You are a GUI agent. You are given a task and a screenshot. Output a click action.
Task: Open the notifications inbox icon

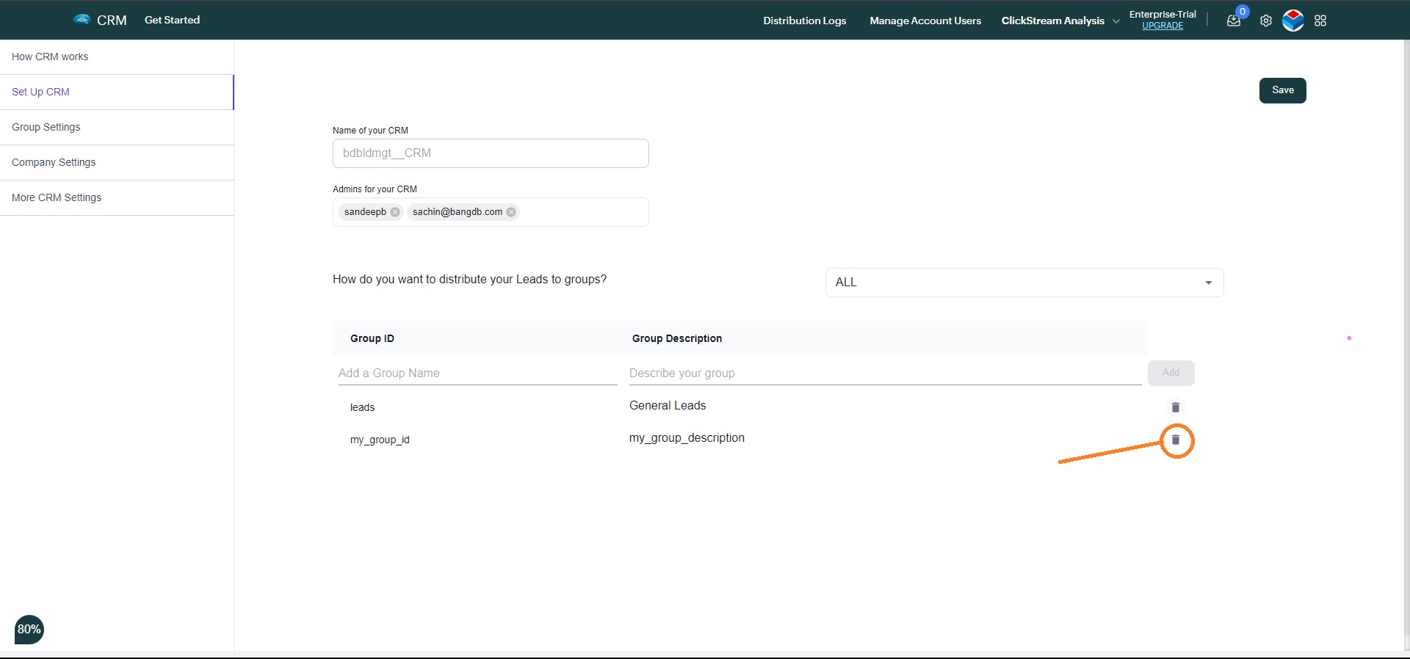1234,21
